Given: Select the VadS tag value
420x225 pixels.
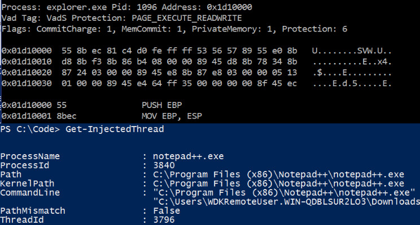Looking at the screenshot, I should 56,18.
